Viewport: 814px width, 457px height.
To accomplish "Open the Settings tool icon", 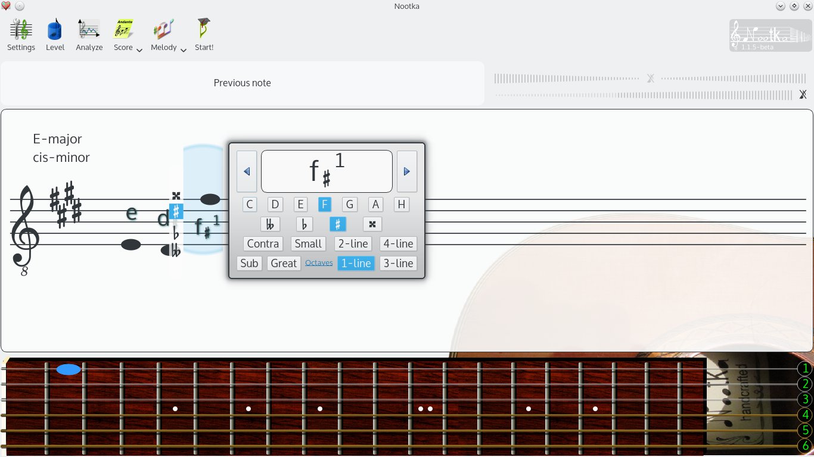I will (x=21, y=30).
